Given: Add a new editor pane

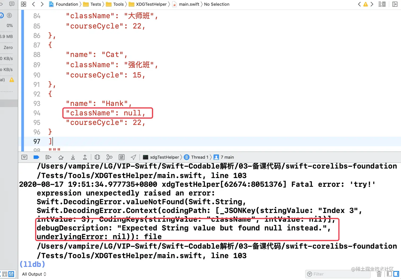Looking at the screenshot, I should 395,4.
